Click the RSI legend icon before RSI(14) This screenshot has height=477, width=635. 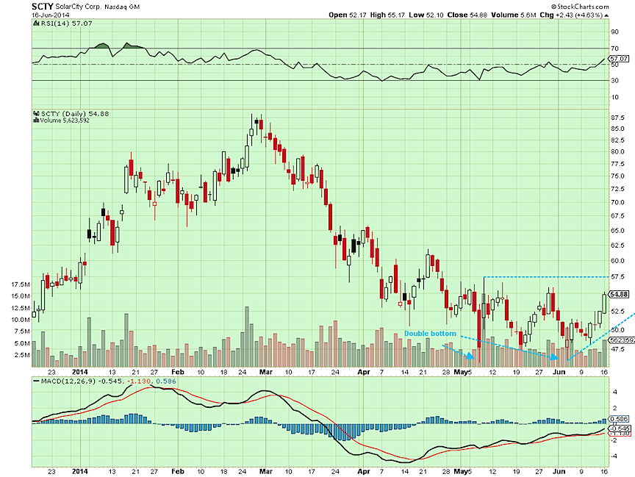[x=36, y=24]
